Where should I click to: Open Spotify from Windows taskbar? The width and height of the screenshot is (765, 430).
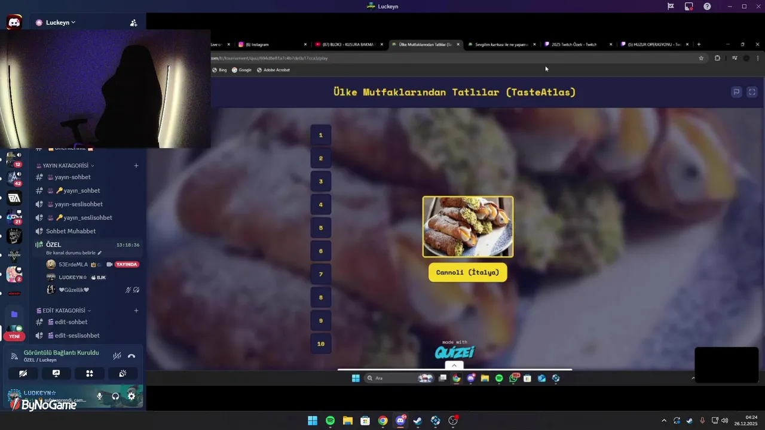pos(330,420)
